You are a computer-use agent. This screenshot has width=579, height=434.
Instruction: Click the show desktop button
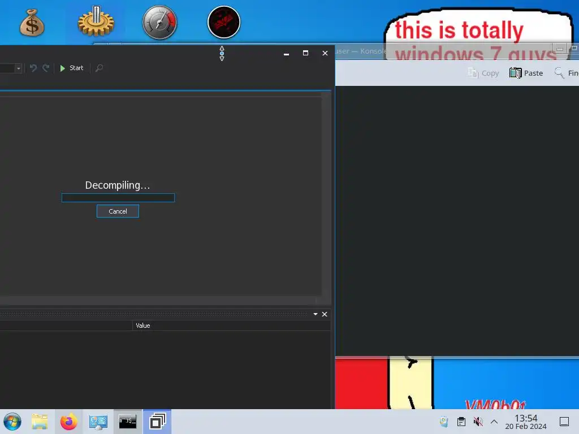pos(564,422)
